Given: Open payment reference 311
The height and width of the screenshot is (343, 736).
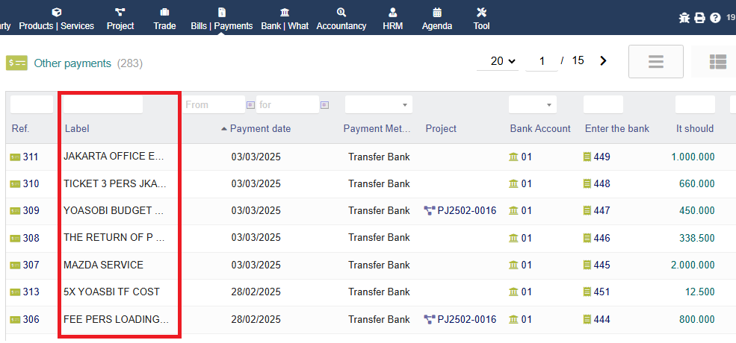Looking at the screenshot, I should click(x=30, y=157).
